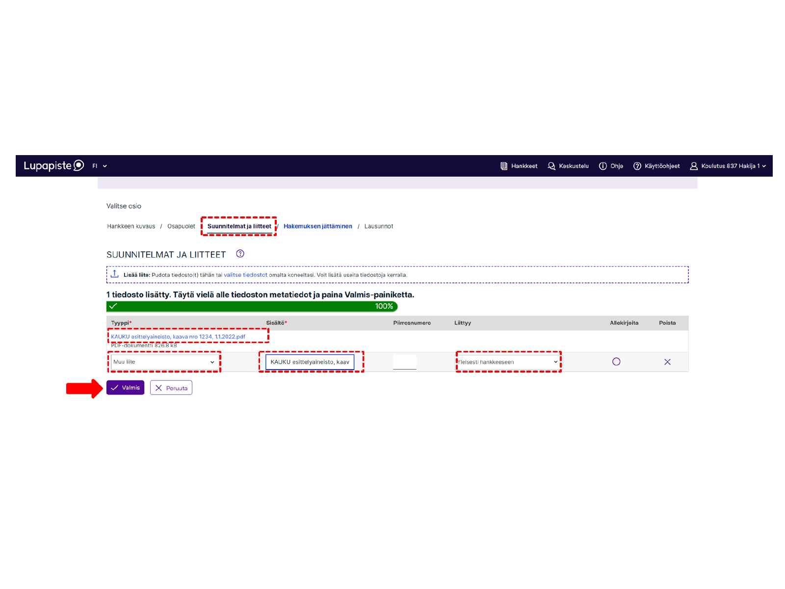Click the help icon beside Suunnitelmat ja liitteet
This screenshot has height=589, width=785.
point(240,254)
